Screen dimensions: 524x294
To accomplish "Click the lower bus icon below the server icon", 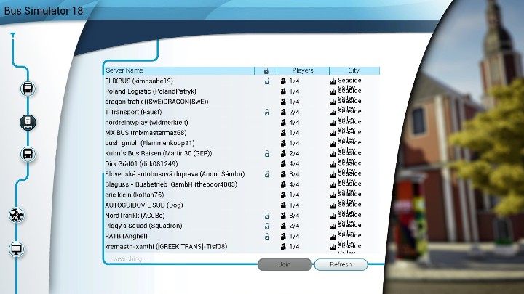I will [x=28, y=153].
